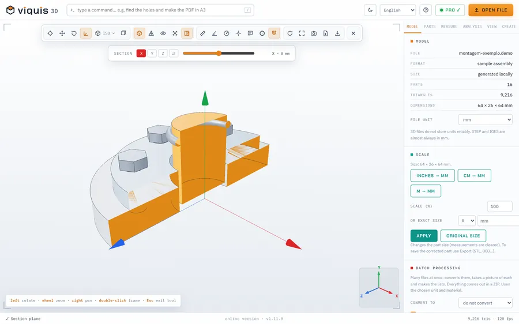This screenshot has height=324, width=519.
Task: Click the fit-to-frame brackets icon
Action: pos(302,33)
